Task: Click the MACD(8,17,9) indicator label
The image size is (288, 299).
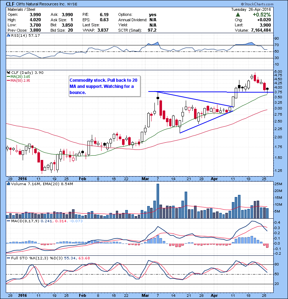Action: pos(25,221)
